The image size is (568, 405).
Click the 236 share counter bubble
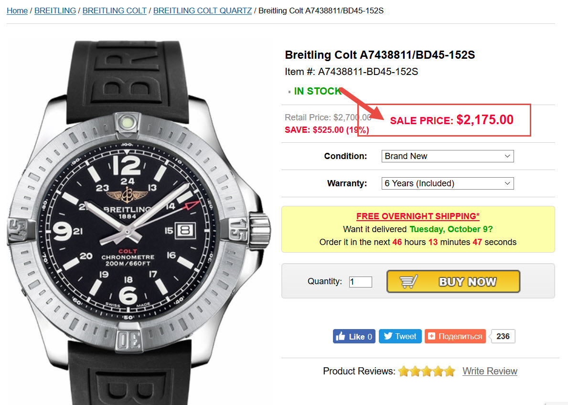(x=503, y=336)
